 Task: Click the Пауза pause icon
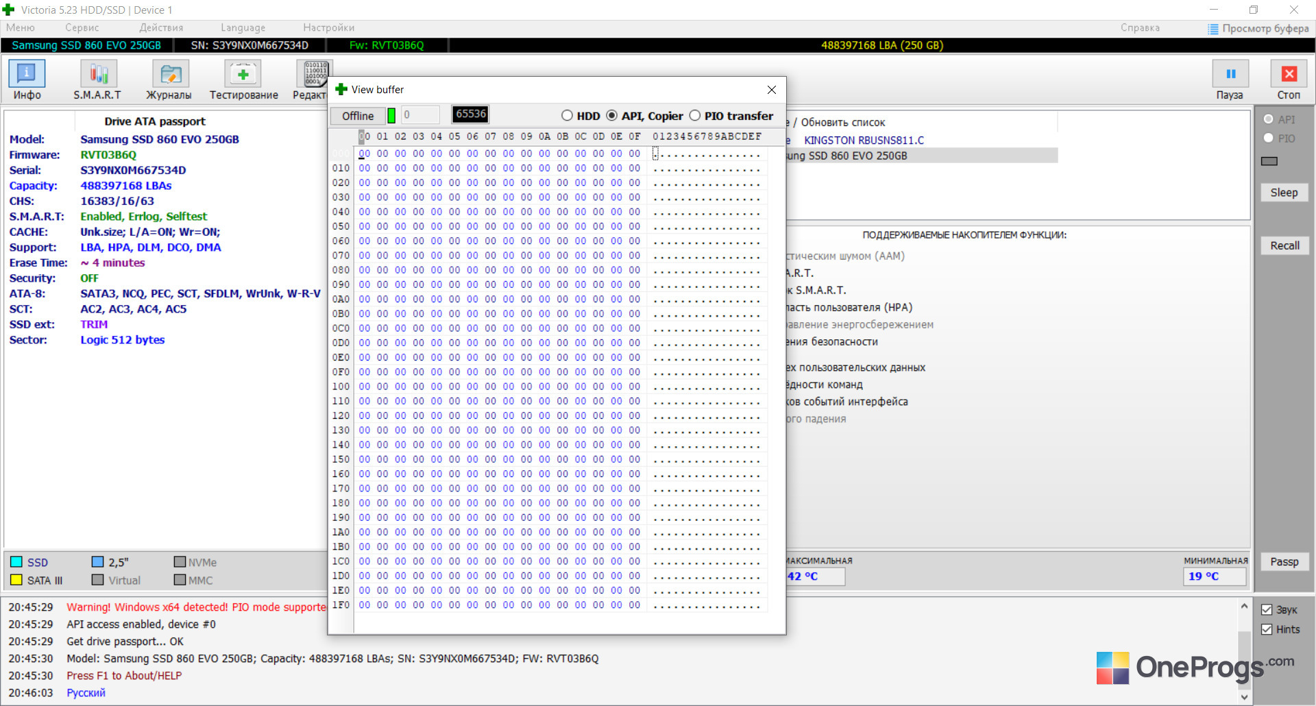pos(1230,73)
